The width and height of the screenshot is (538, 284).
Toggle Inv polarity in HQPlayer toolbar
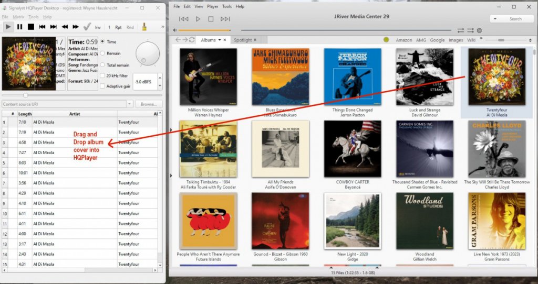click(x=98, y=27)
